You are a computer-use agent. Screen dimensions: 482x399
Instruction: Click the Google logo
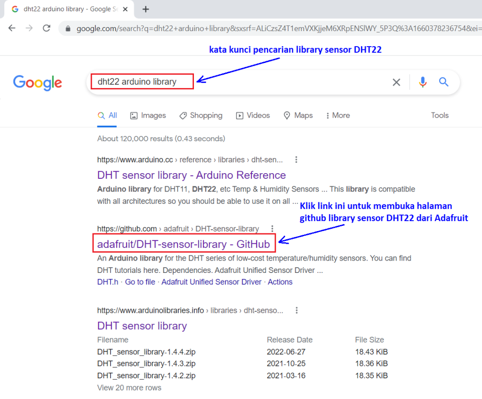(x=38, y=83)
